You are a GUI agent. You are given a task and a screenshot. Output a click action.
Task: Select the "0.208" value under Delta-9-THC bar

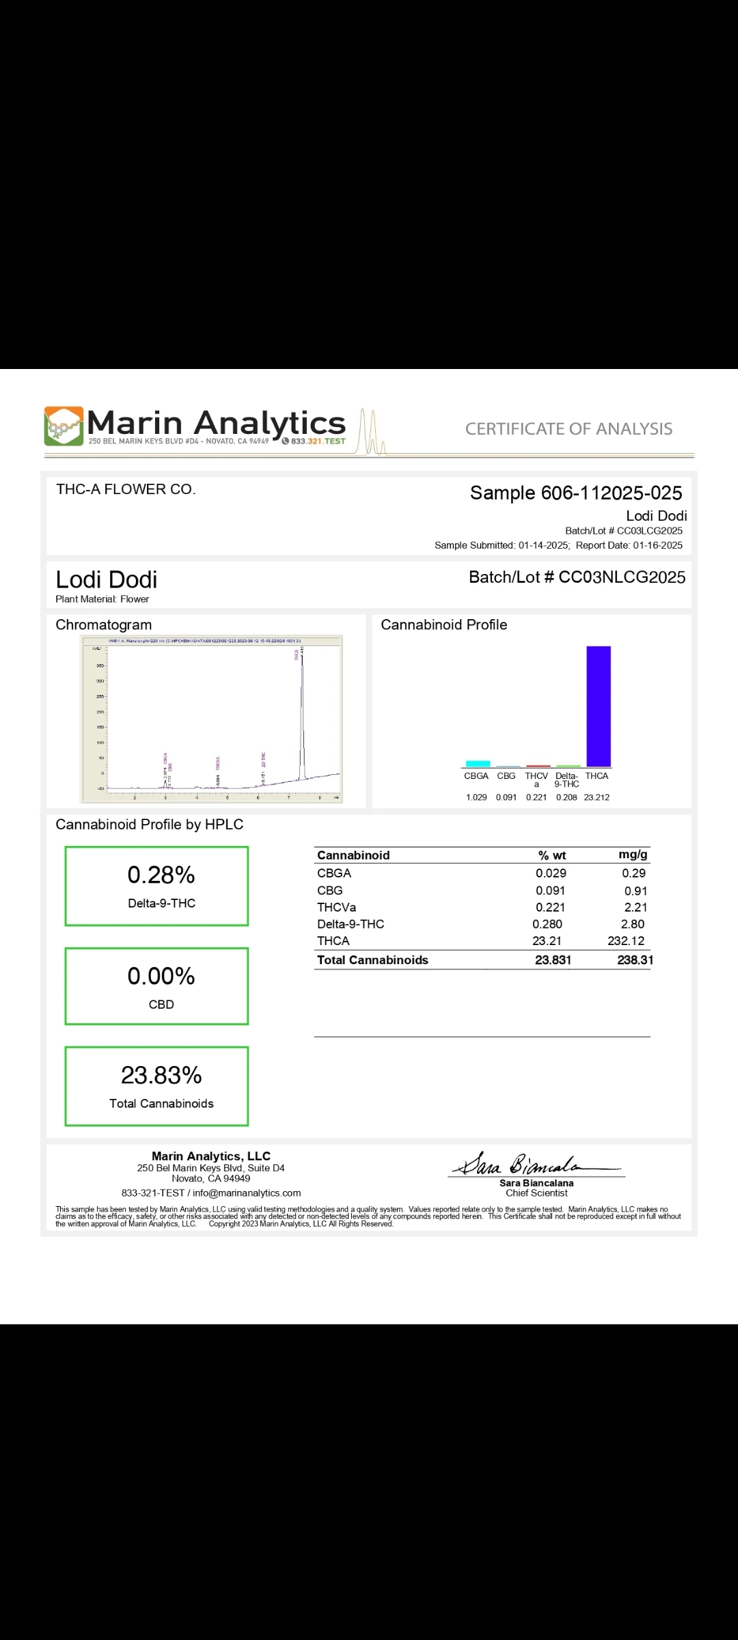point(566,797)
